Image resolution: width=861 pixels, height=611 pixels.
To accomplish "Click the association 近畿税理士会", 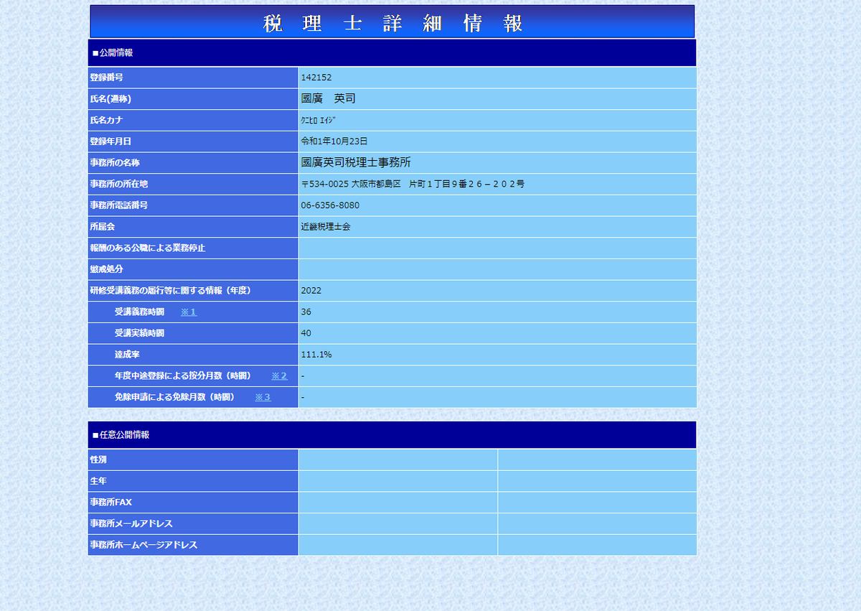I will (326, 227).
